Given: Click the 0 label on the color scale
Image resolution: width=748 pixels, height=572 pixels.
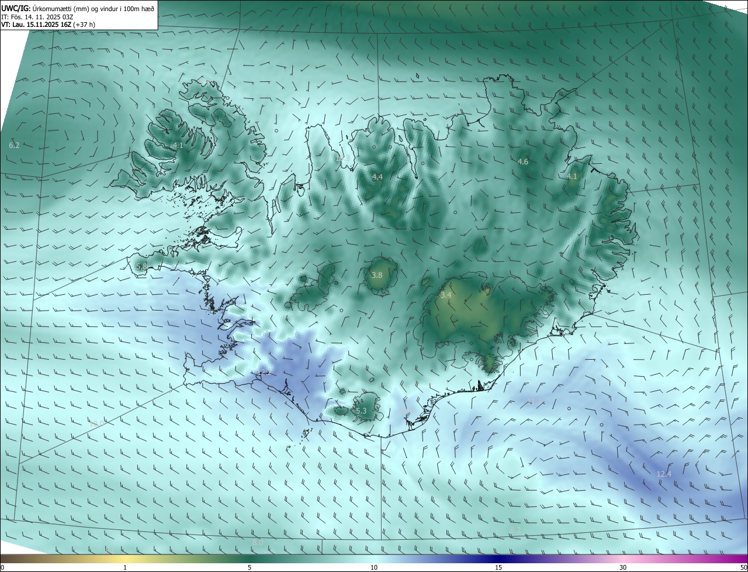Looking at the screenshot, I should pyautogui.click(x=2, y=567).
